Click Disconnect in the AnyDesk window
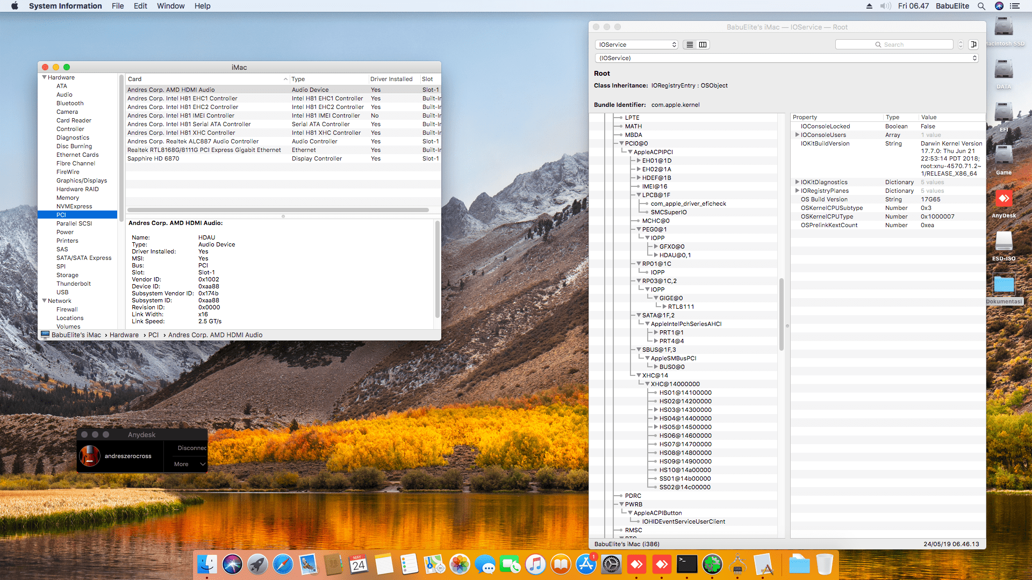The image size is (1032, 580). point(192,448)
